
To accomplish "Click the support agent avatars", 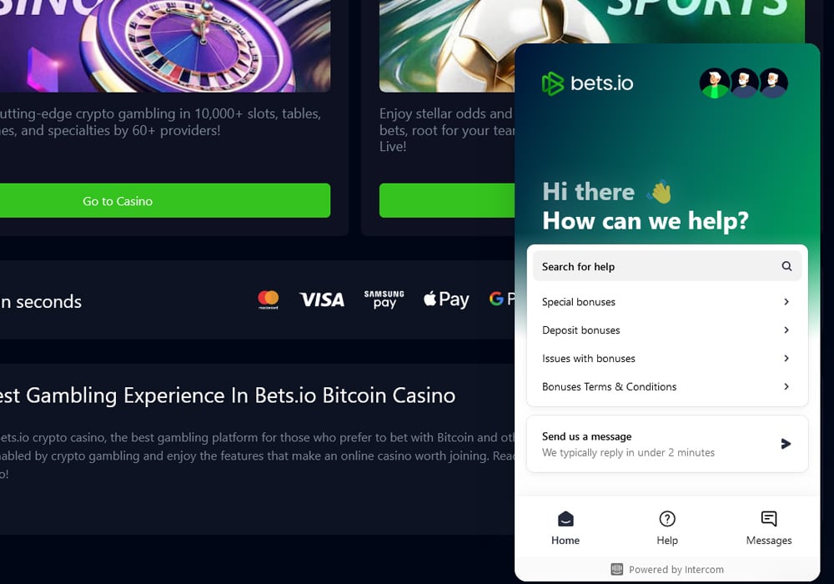I will pyautogui.click(x=743, y=83).
